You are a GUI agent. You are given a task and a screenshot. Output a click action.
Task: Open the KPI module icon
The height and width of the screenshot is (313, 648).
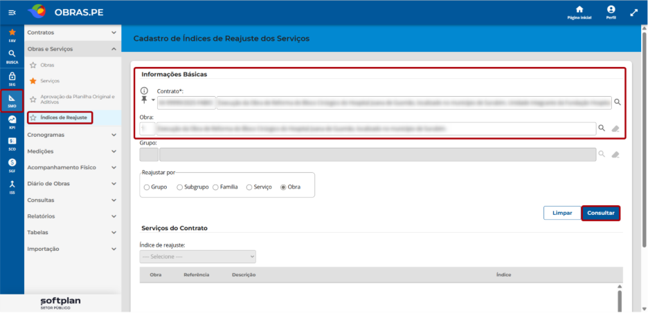pyautogui.click(x=12, y=122)
